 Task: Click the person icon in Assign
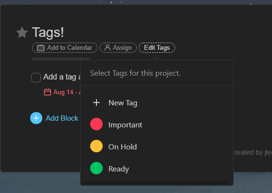coord(107,47)
